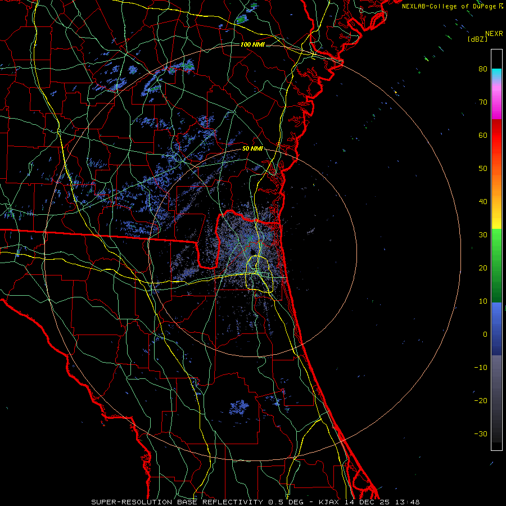Click the "40" value on the dBZ scale
This screenshot has height=506, width=506.
[483, 202]
